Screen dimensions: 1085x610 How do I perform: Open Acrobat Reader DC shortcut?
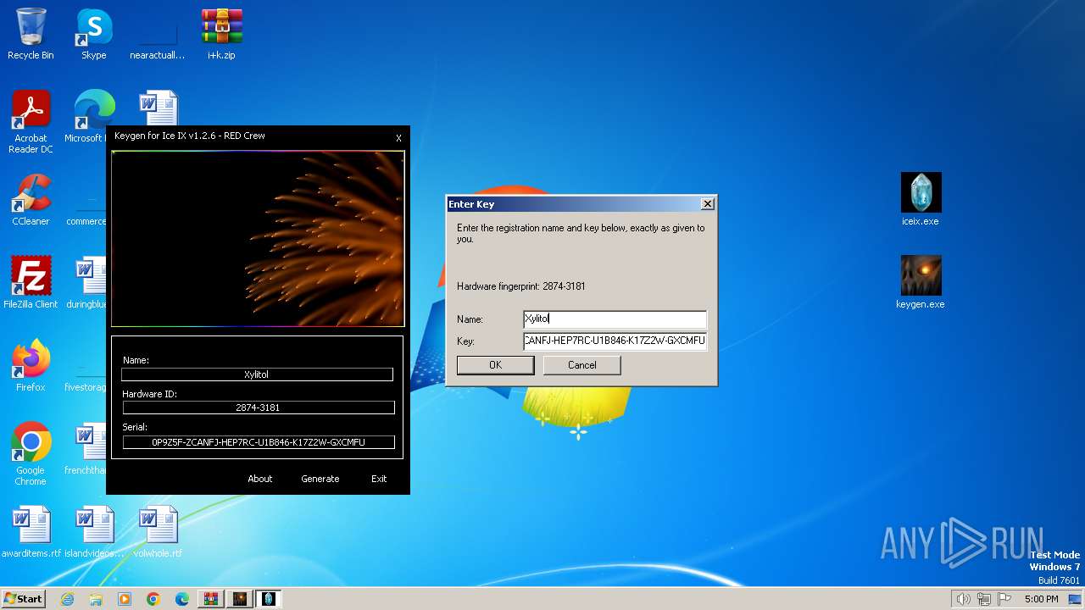point(31,122)
